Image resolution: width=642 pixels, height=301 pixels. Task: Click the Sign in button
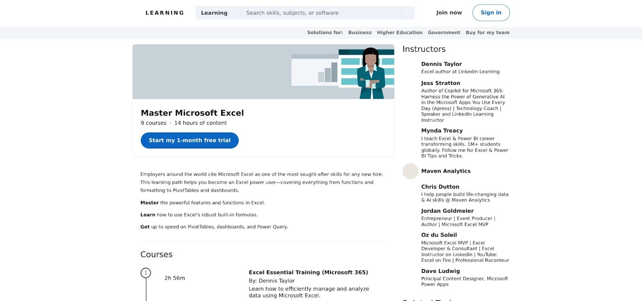click(x=491, y=13)
